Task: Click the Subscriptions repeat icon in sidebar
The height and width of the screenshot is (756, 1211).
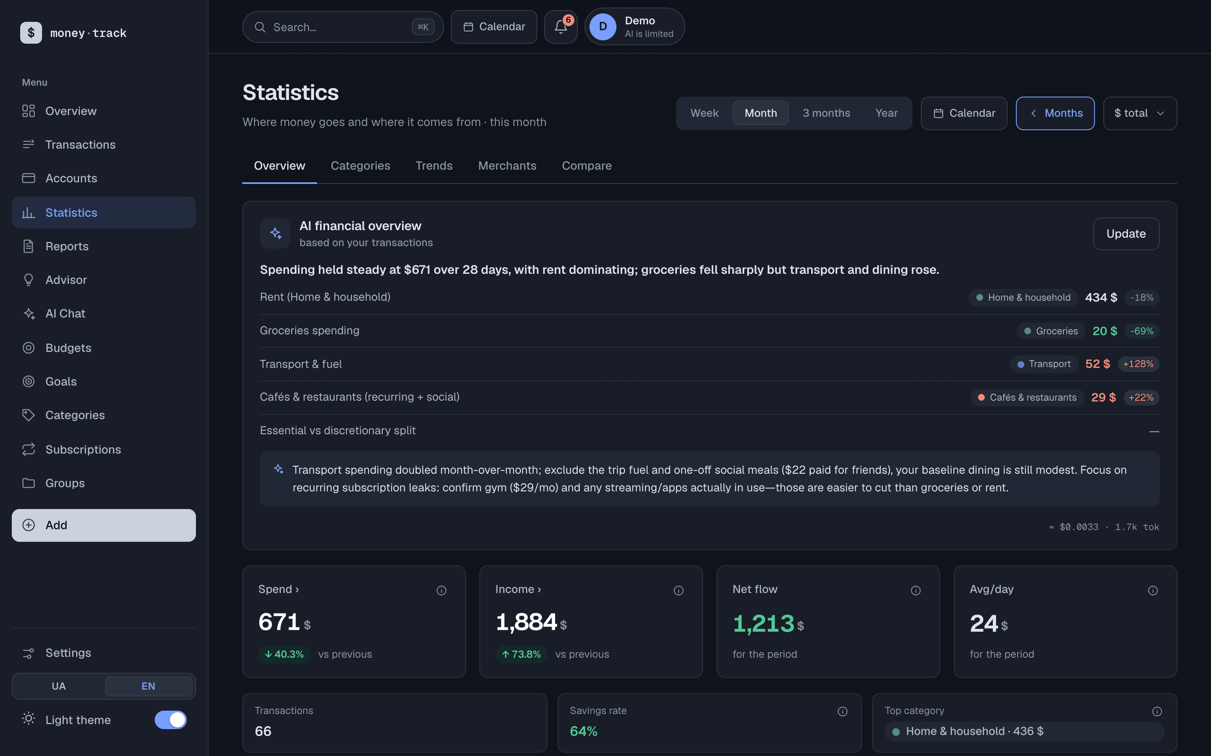Action: 29,449
